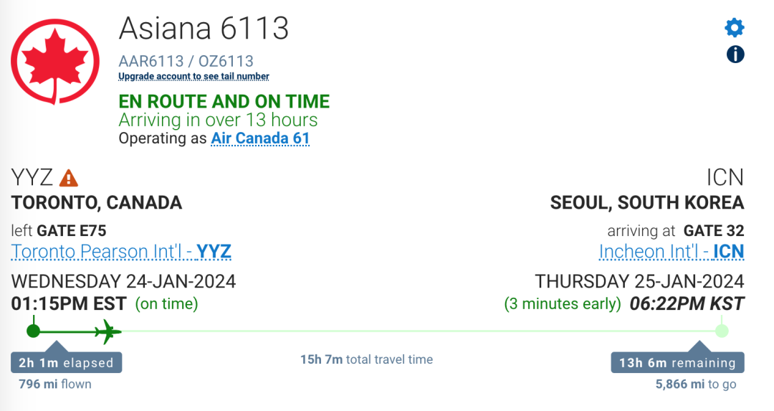Click Upgrade account to see tail number
This screenshot has height=411, width=774.
tap(193, 77)
